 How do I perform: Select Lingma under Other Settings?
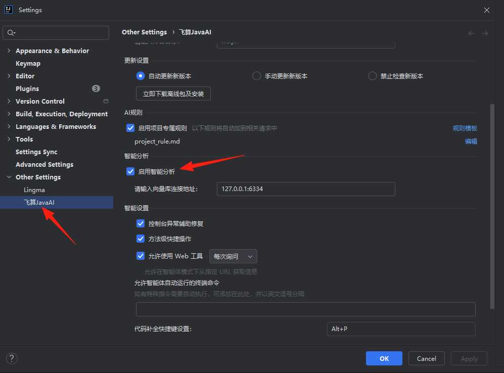point(34,190)
